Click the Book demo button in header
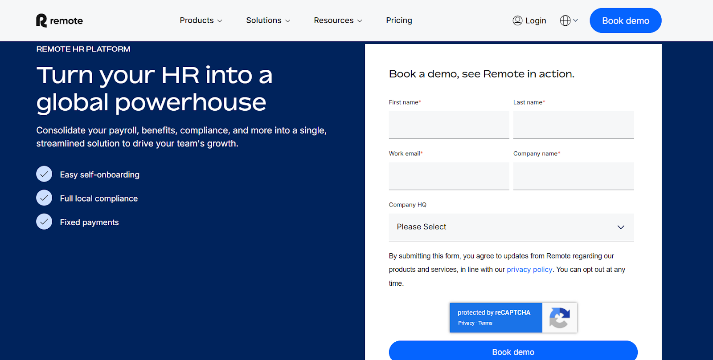 click(x=626, y=20)
